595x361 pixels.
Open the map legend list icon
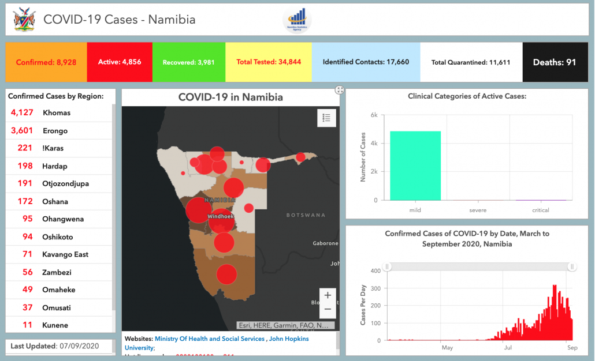click(326, 118)
